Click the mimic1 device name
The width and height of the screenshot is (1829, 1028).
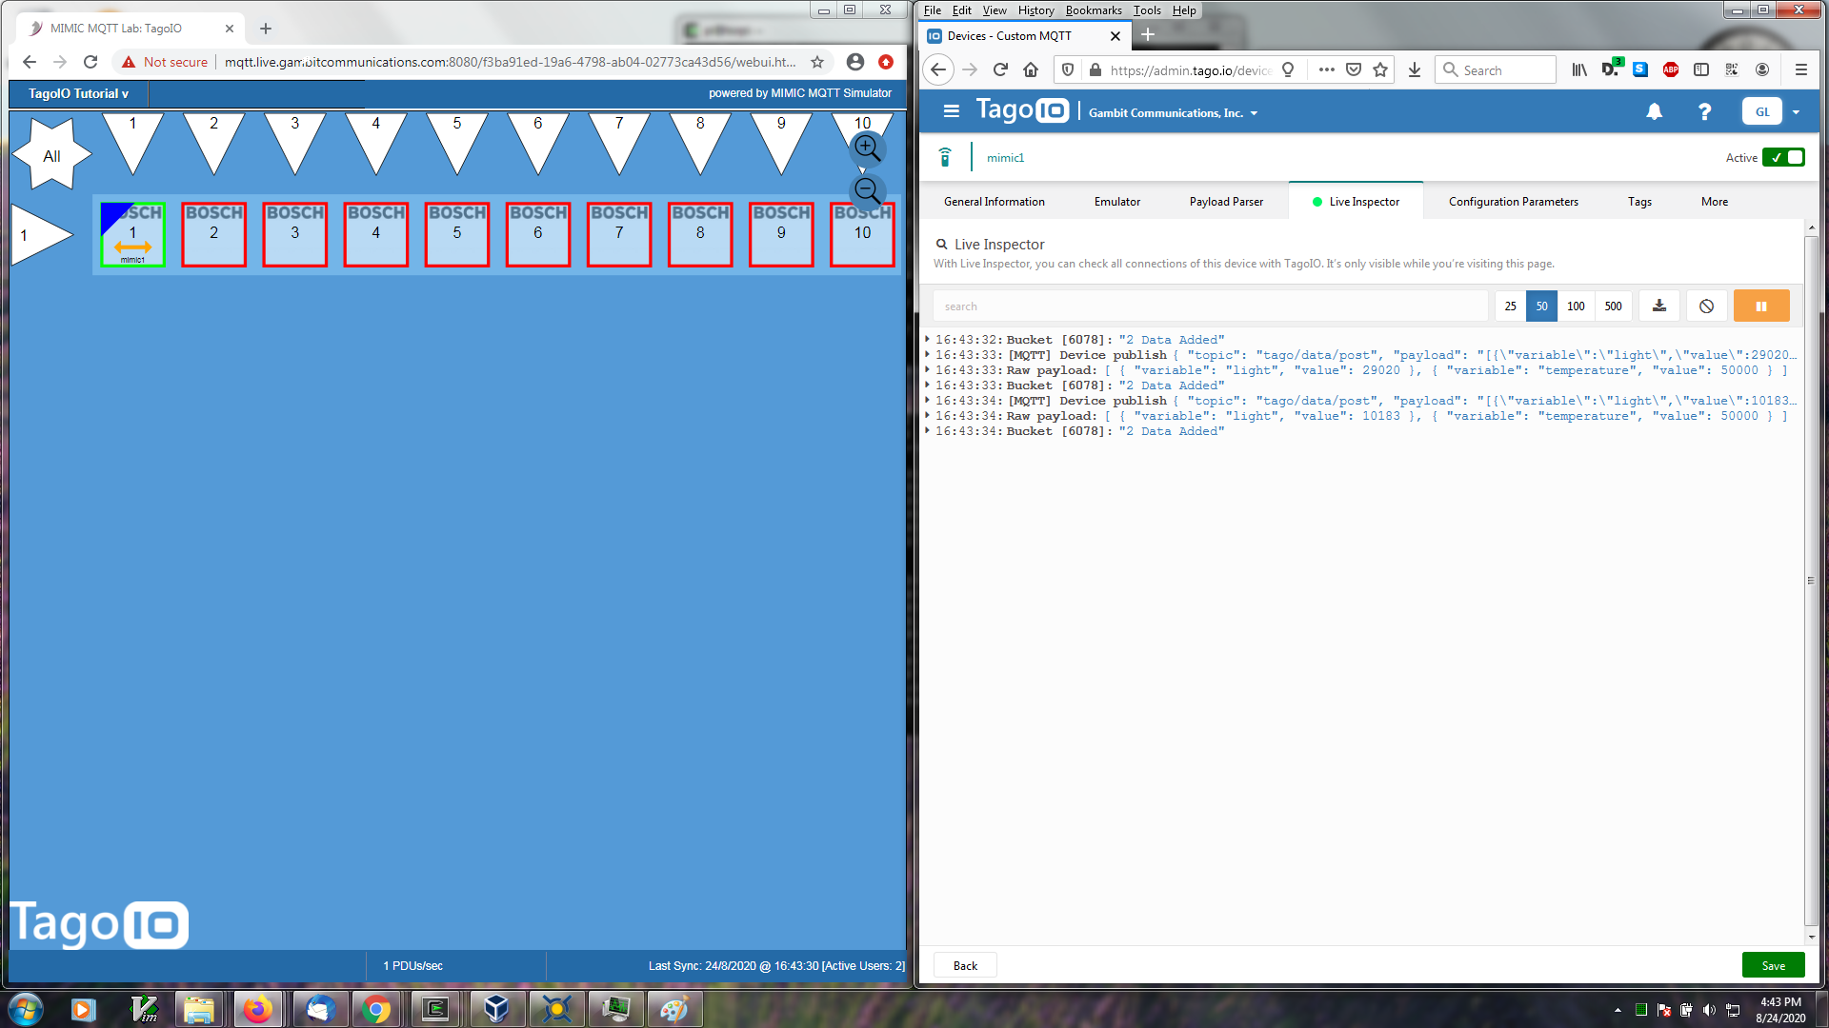pos(1005,158)
